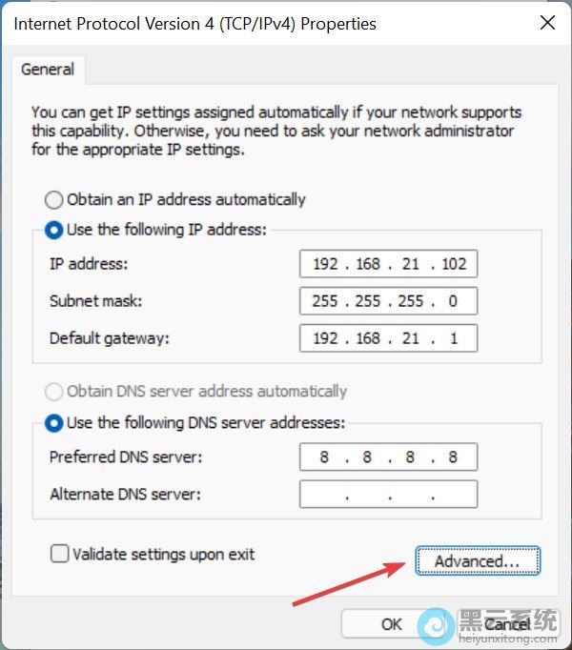Focus the empty Alternate DNS server field
Image resolution: width=572 pixels, height=650 pixels.
388,494
